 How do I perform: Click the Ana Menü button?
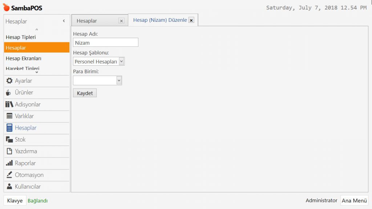(x=354, y=201)
